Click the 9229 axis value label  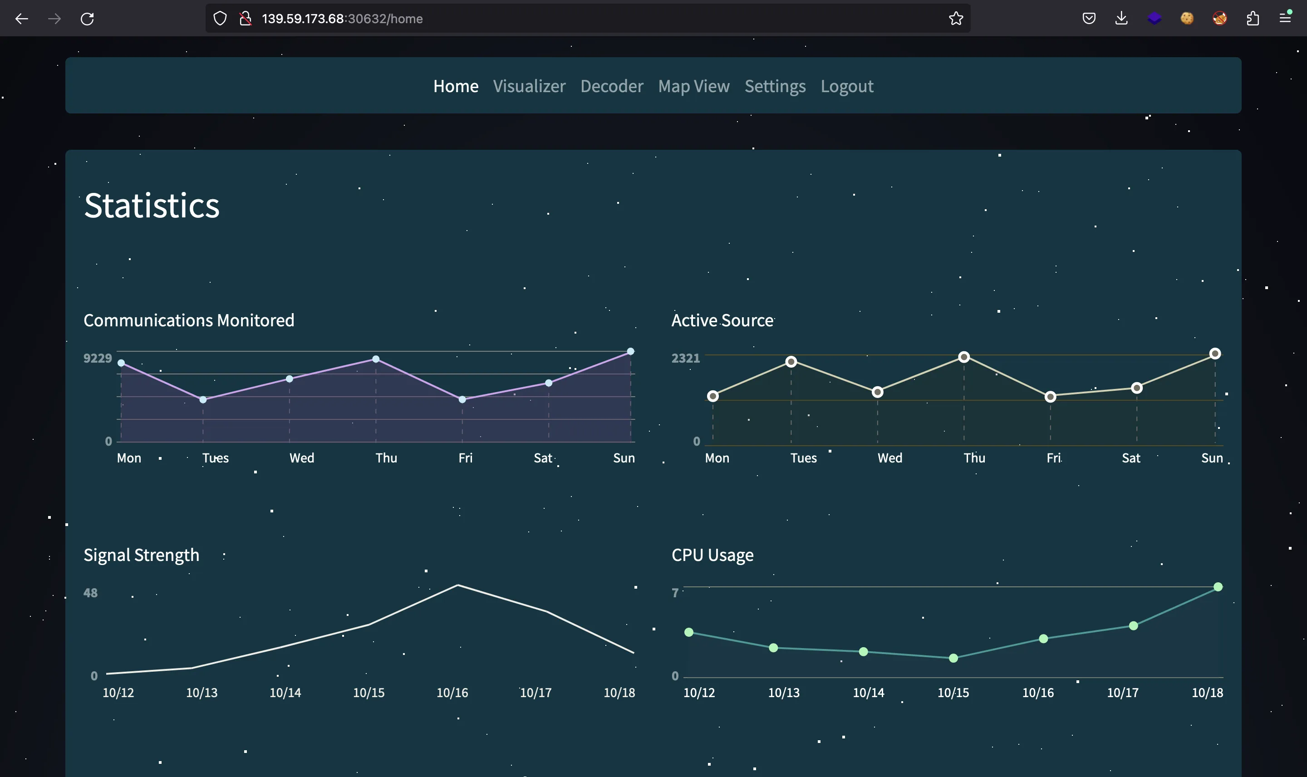point(98,358)
